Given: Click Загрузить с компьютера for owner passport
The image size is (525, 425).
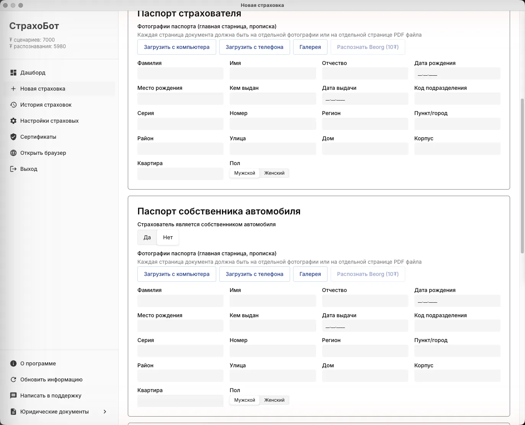Looking at the screenshot, I should 177,274.
